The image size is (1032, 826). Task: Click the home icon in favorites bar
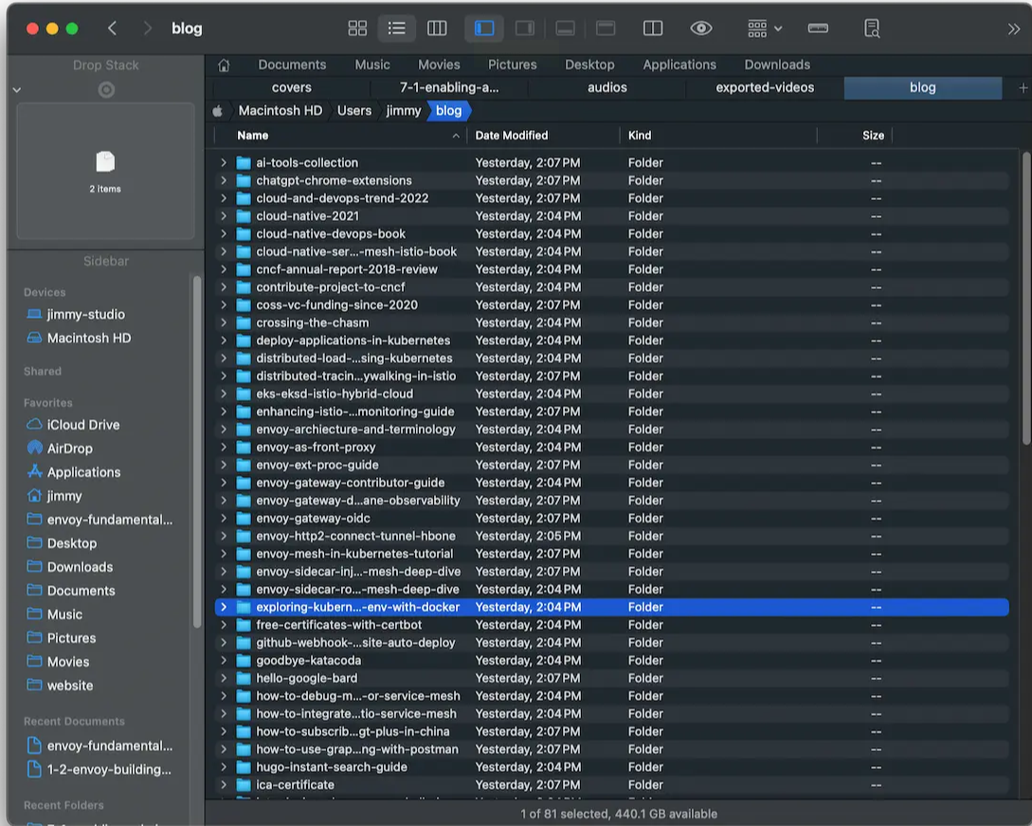point(225,65)
